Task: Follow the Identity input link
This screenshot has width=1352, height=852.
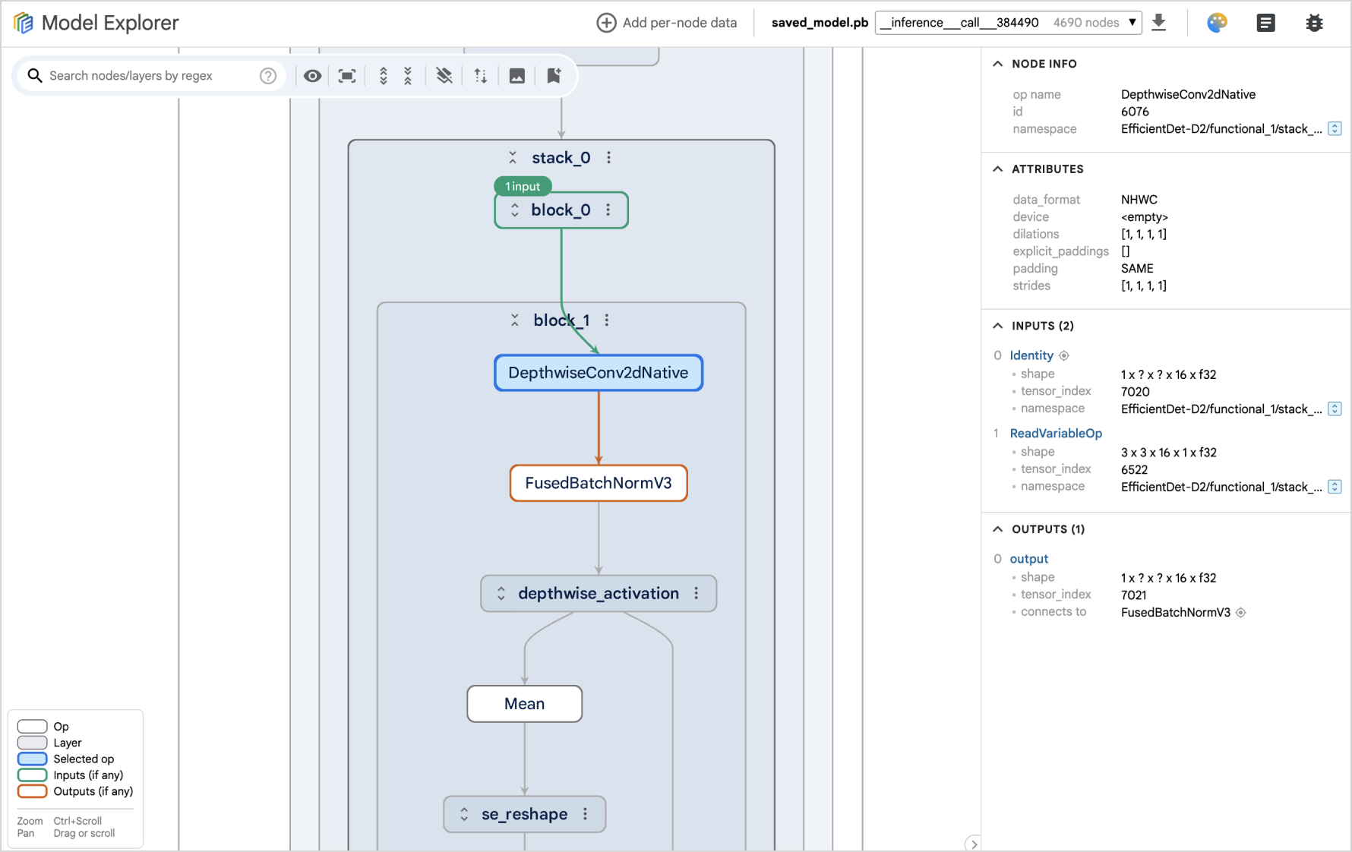Action: pos(1031,355)
